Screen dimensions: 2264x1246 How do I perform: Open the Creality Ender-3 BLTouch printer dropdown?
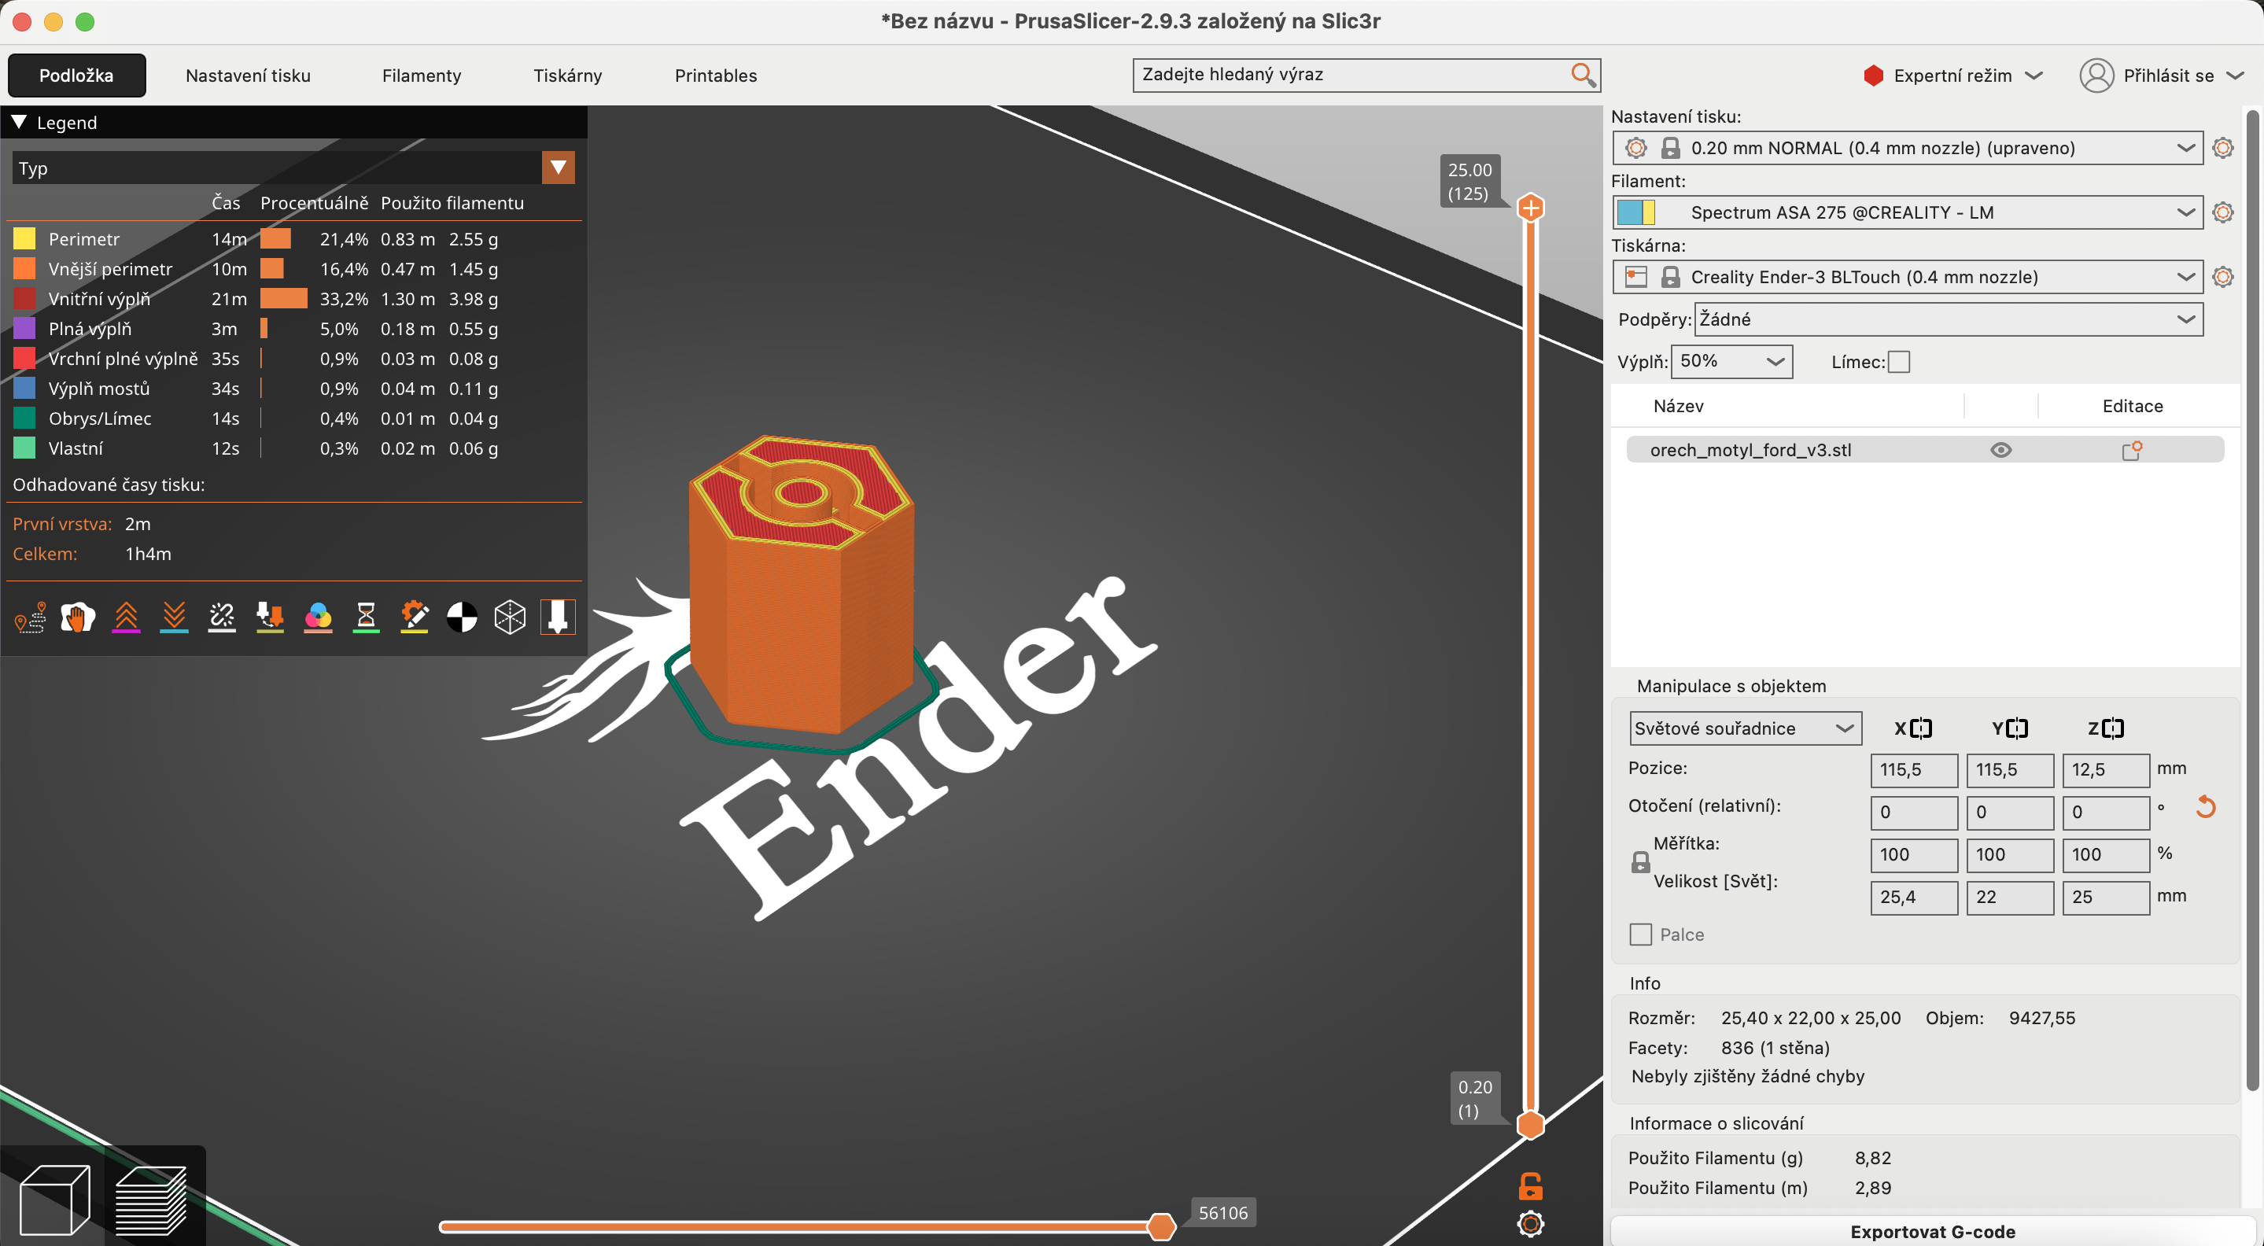[1907, 277]
